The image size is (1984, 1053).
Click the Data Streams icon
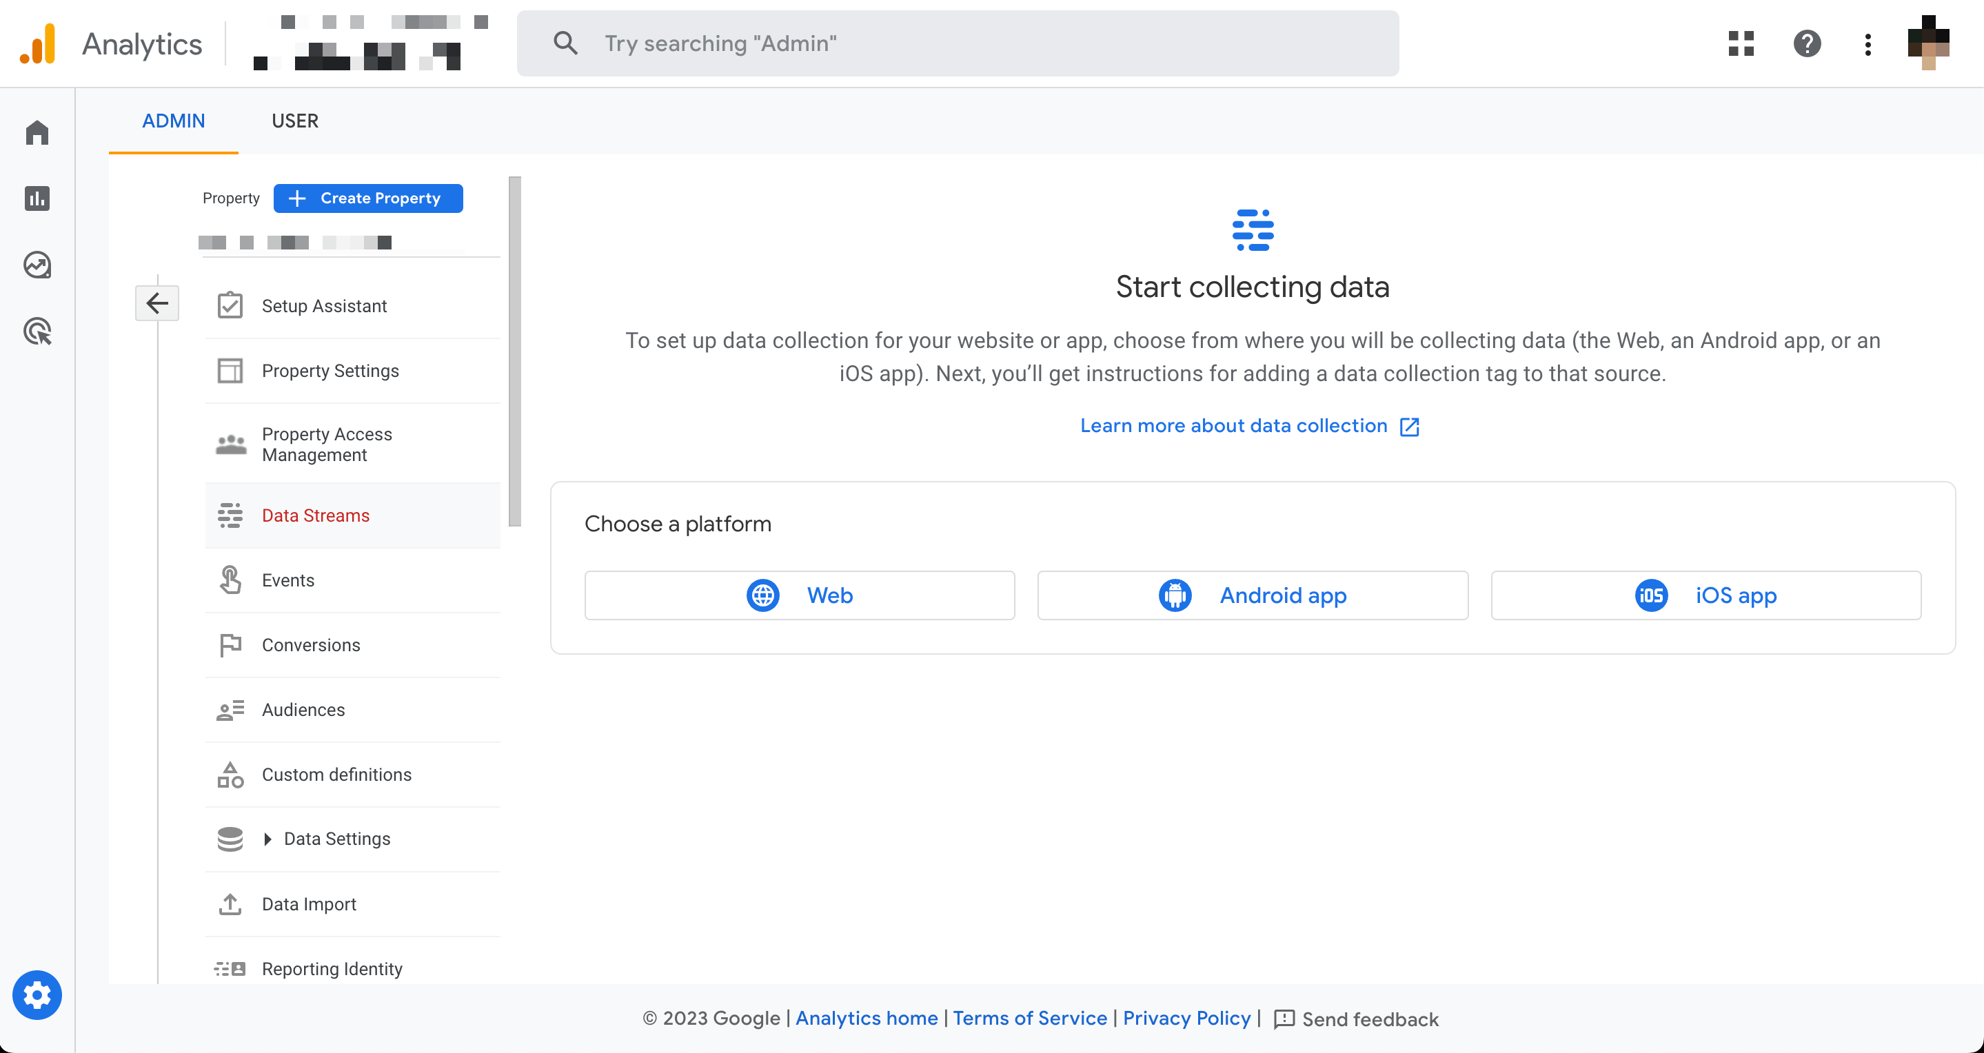[231, 515]
